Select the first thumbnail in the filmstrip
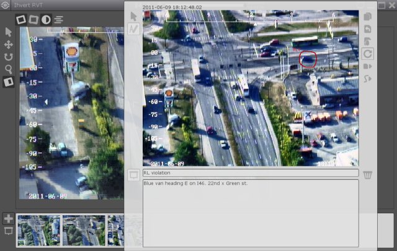 coord(39,230)
